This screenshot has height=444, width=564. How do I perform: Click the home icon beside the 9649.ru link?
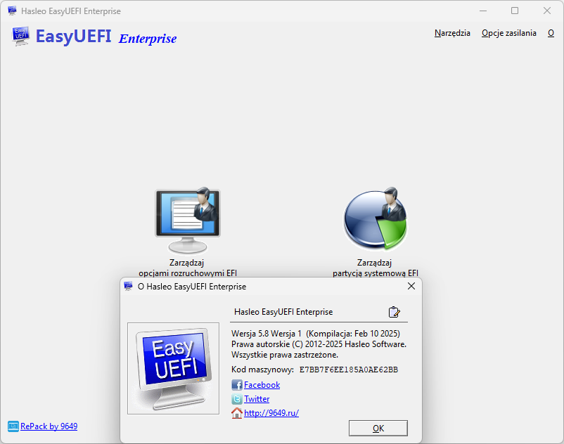tap(237, 413)
